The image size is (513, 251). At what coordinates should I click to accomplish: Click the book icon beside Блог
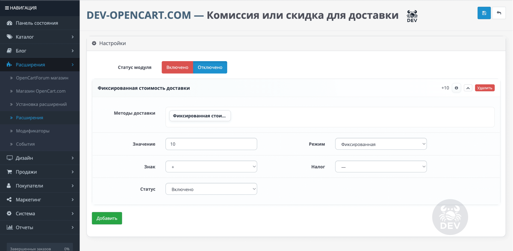point(9,51)
